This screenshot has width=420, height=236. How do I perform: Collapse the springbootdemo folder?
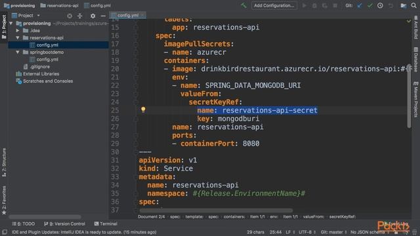tap(18, 52)
